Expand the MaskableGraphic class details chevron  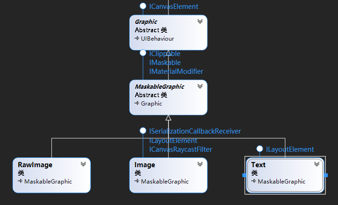200,86
